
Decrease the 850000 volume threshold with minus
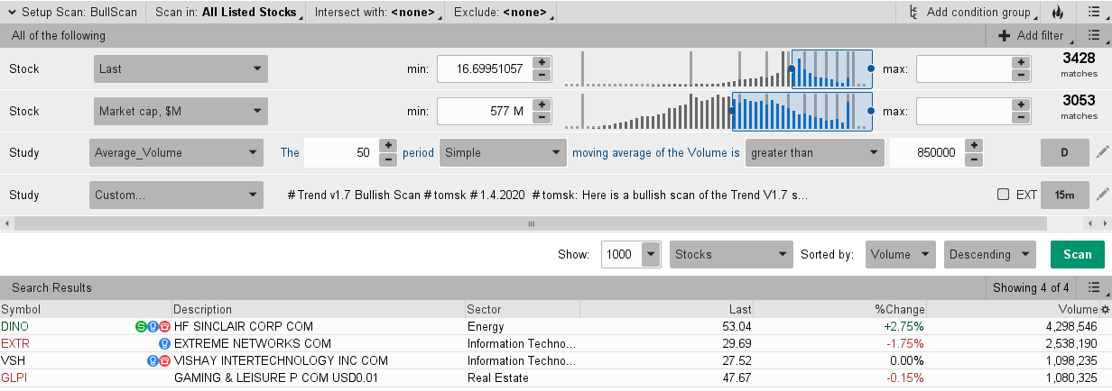[974, 159]
